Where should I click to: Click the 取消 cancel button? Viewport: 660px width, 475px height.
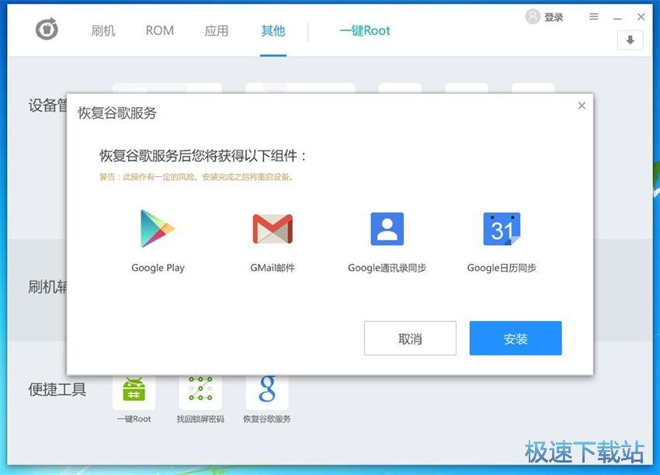point(410,338)
